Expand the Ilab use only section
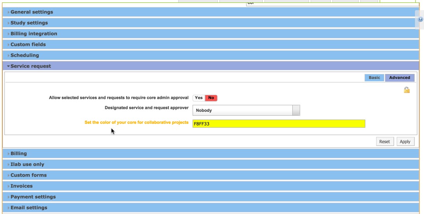 point(27,164)
